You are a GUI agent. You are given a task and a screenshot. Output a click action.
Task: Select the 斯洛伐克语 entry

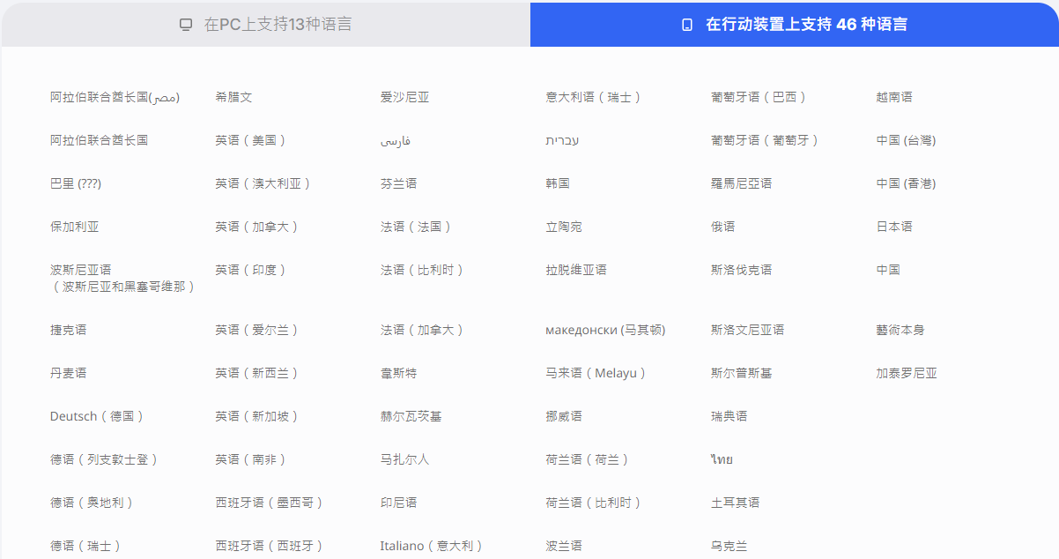742,270
